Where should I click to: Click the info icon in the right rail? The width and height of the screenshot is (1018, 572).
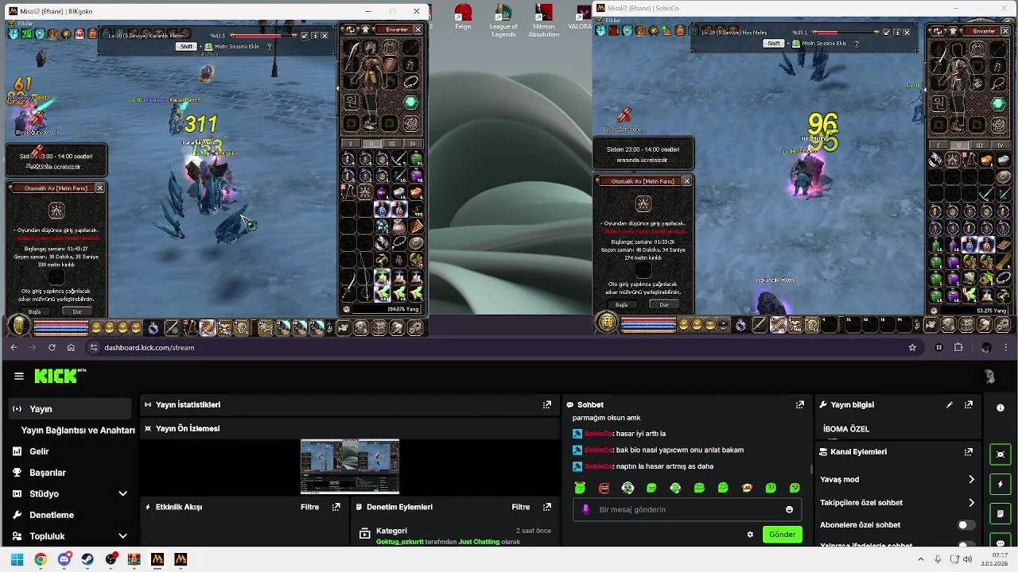[x=1001, y=408]
